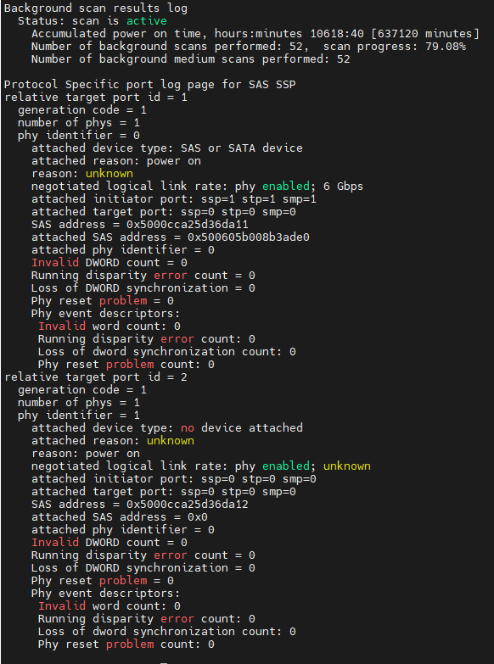Viewport: 494px width, 664px height.
Task: Click SAS address 0x5000cca25d36da12
Action: pyautogui.click(x=188, y=504)
